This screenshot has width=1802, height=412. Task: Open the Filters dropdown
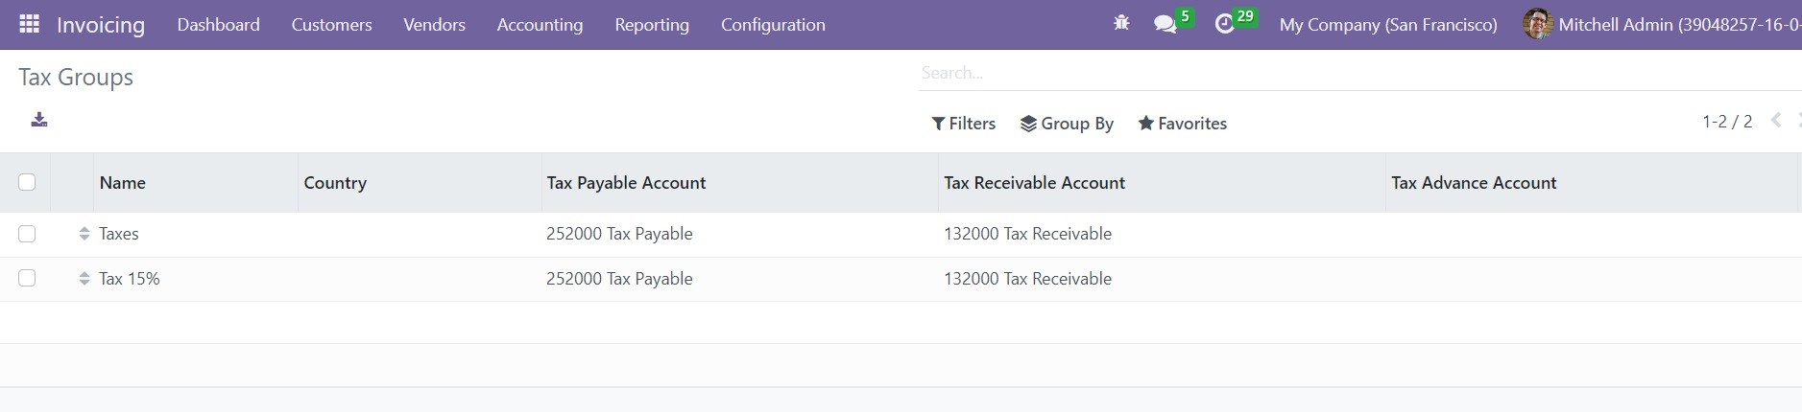964,124
